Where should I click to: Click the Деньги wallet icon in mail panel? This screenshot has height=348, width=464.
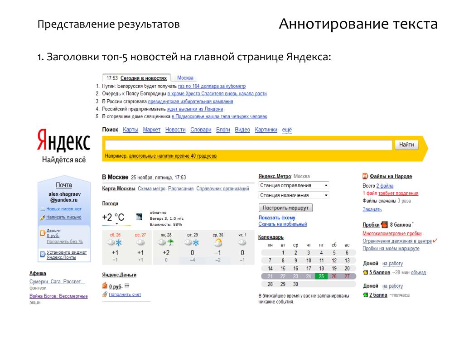click(x=42, y=232)
